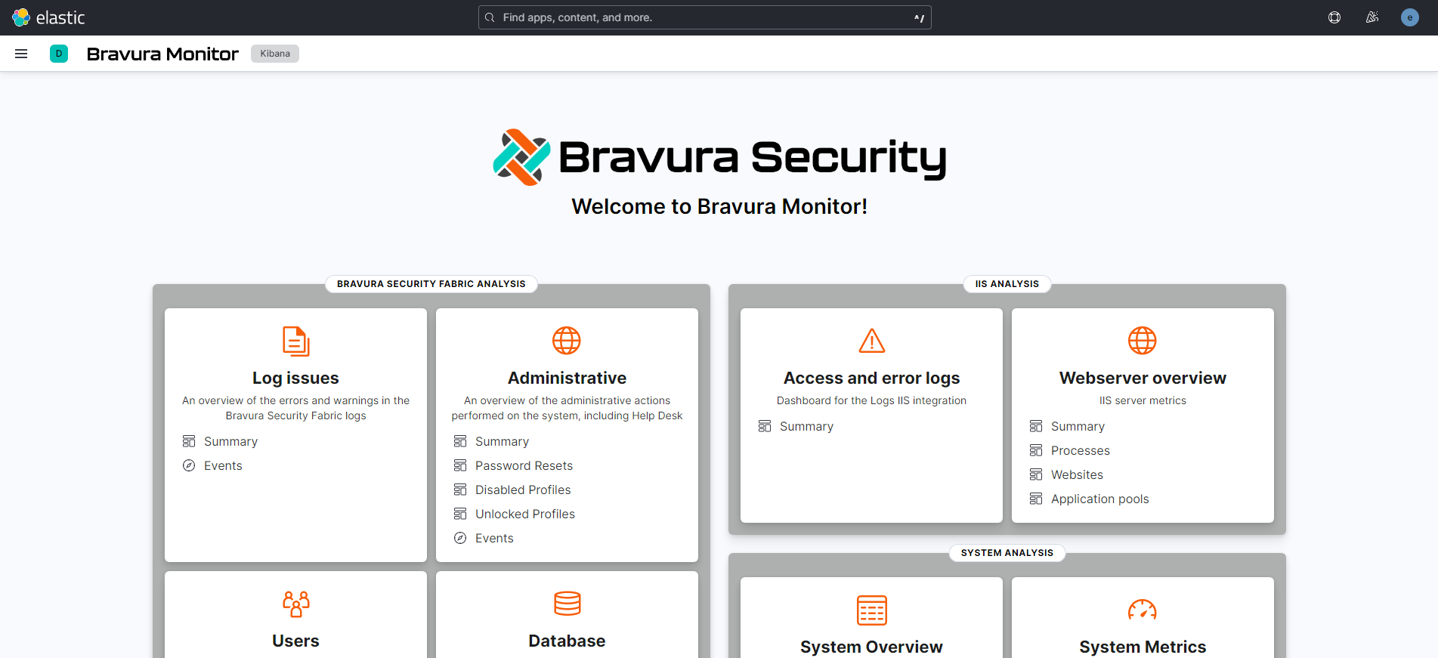The height and width of the screenshot is (658, 1438).
Task: Click dashboard icon beside Processes
Action: pos(1036,450)
